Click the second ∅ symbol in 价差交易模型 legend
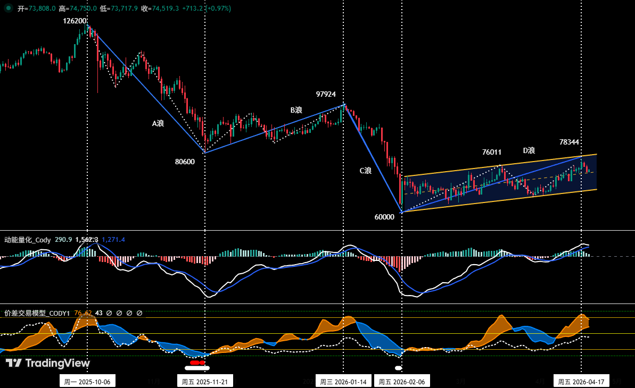This screenshot has height=388, width=635. click(x=119, y=314)
